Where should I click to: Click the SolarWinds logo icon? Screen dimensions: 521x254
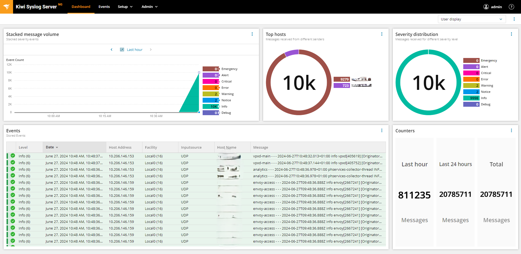7,7
